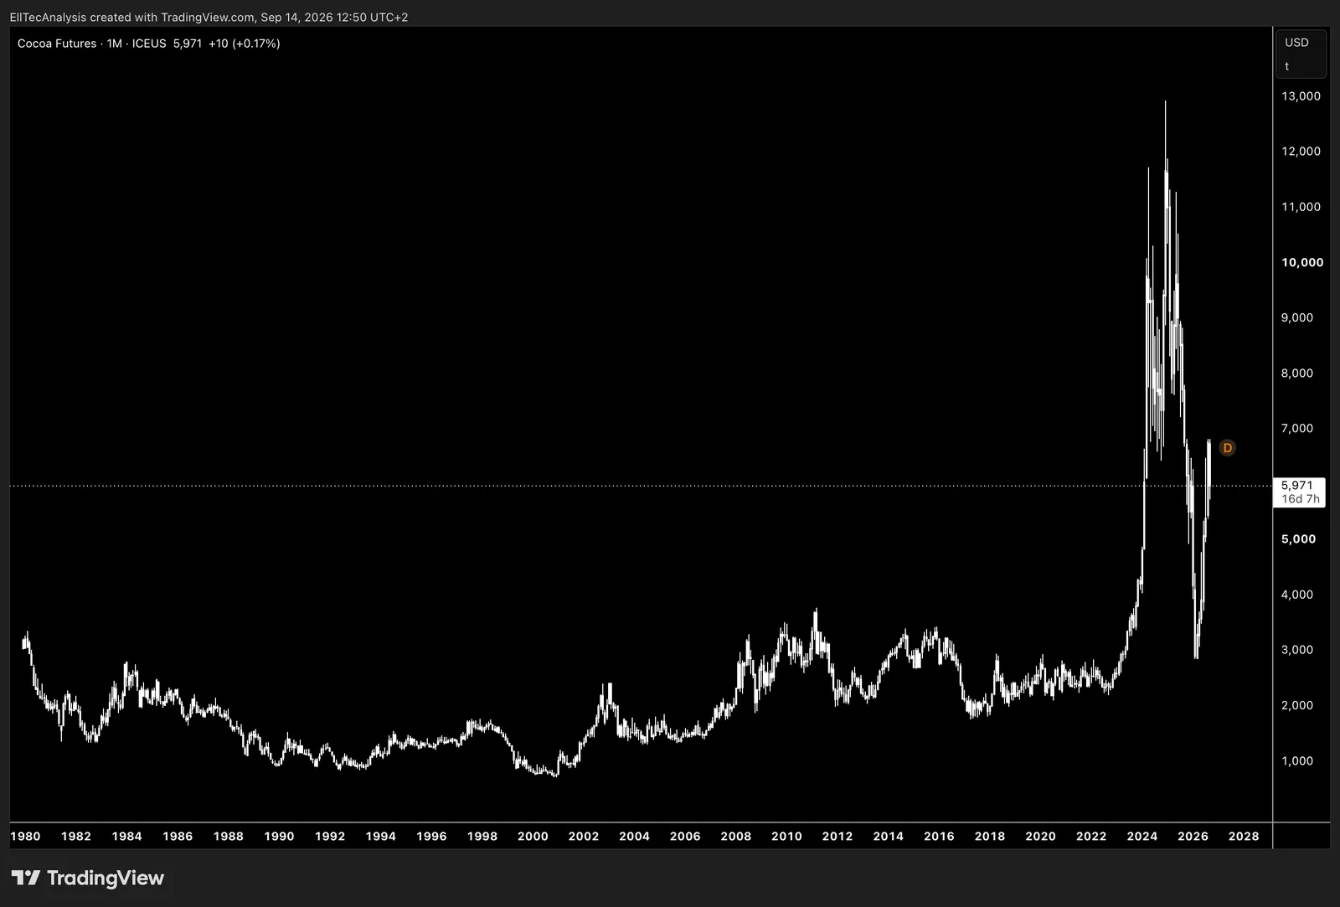Click the 1994 time axis label
Viewport: 1340px width, 907px height.
pyautogui.click(x=381, y=836)
